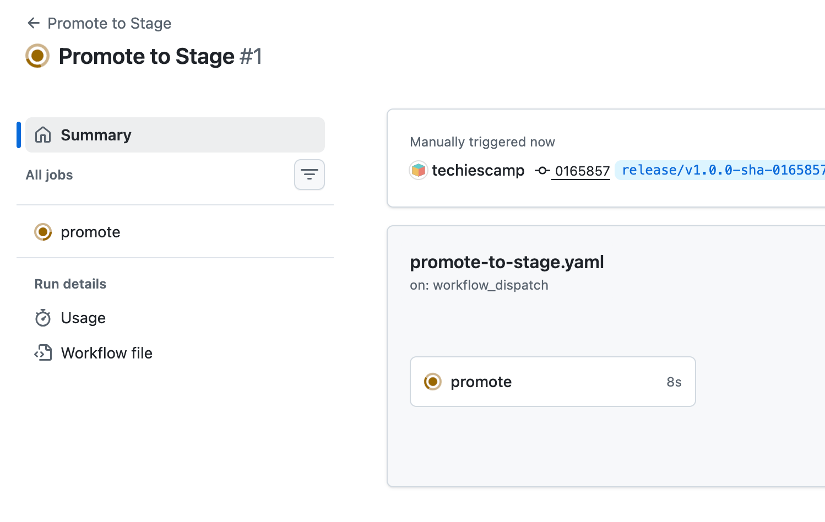Open the Workflow file view
Screen dimensions: 825x522
(x=106, y=353)
